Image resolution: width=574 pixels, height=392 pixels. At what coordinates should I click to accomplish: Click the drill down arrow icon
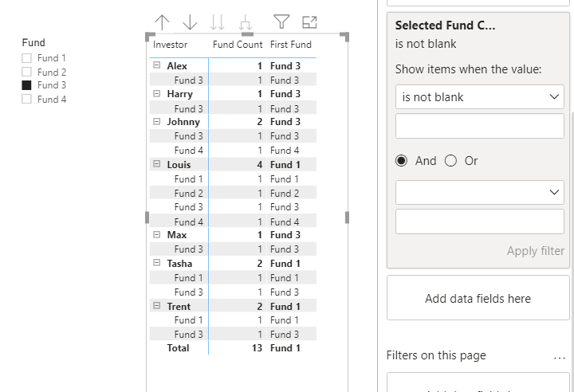click(190, 22)
